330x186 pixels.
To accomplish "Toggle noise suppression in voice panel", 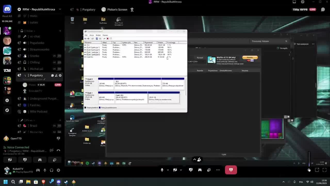I will tap(52, 150).
